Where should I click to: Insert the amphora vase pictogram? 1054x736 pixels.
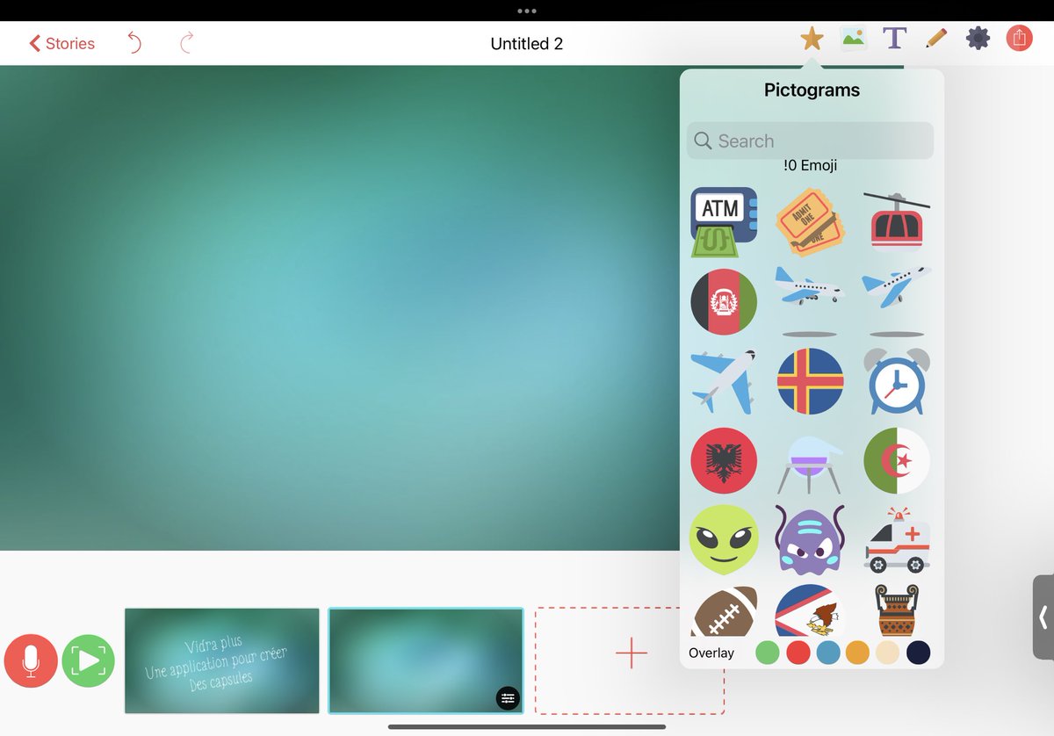point(897,610)
